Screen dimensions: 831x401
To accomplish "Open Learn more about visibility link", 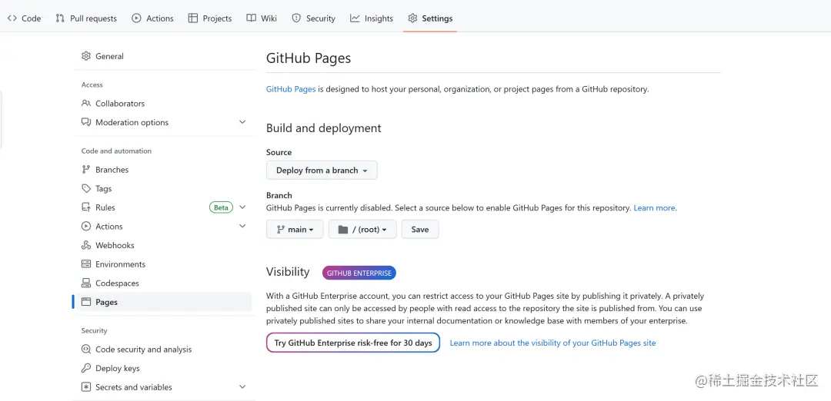I will [552, 343].
